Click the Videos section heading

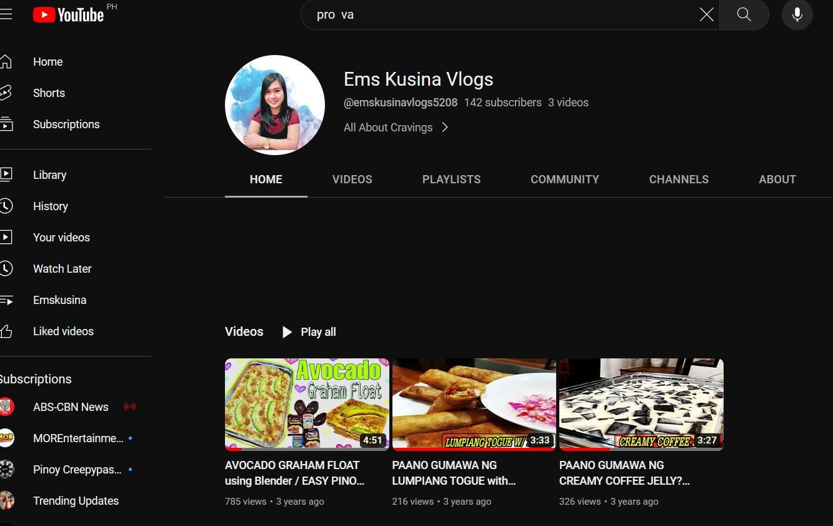point(244,331)
